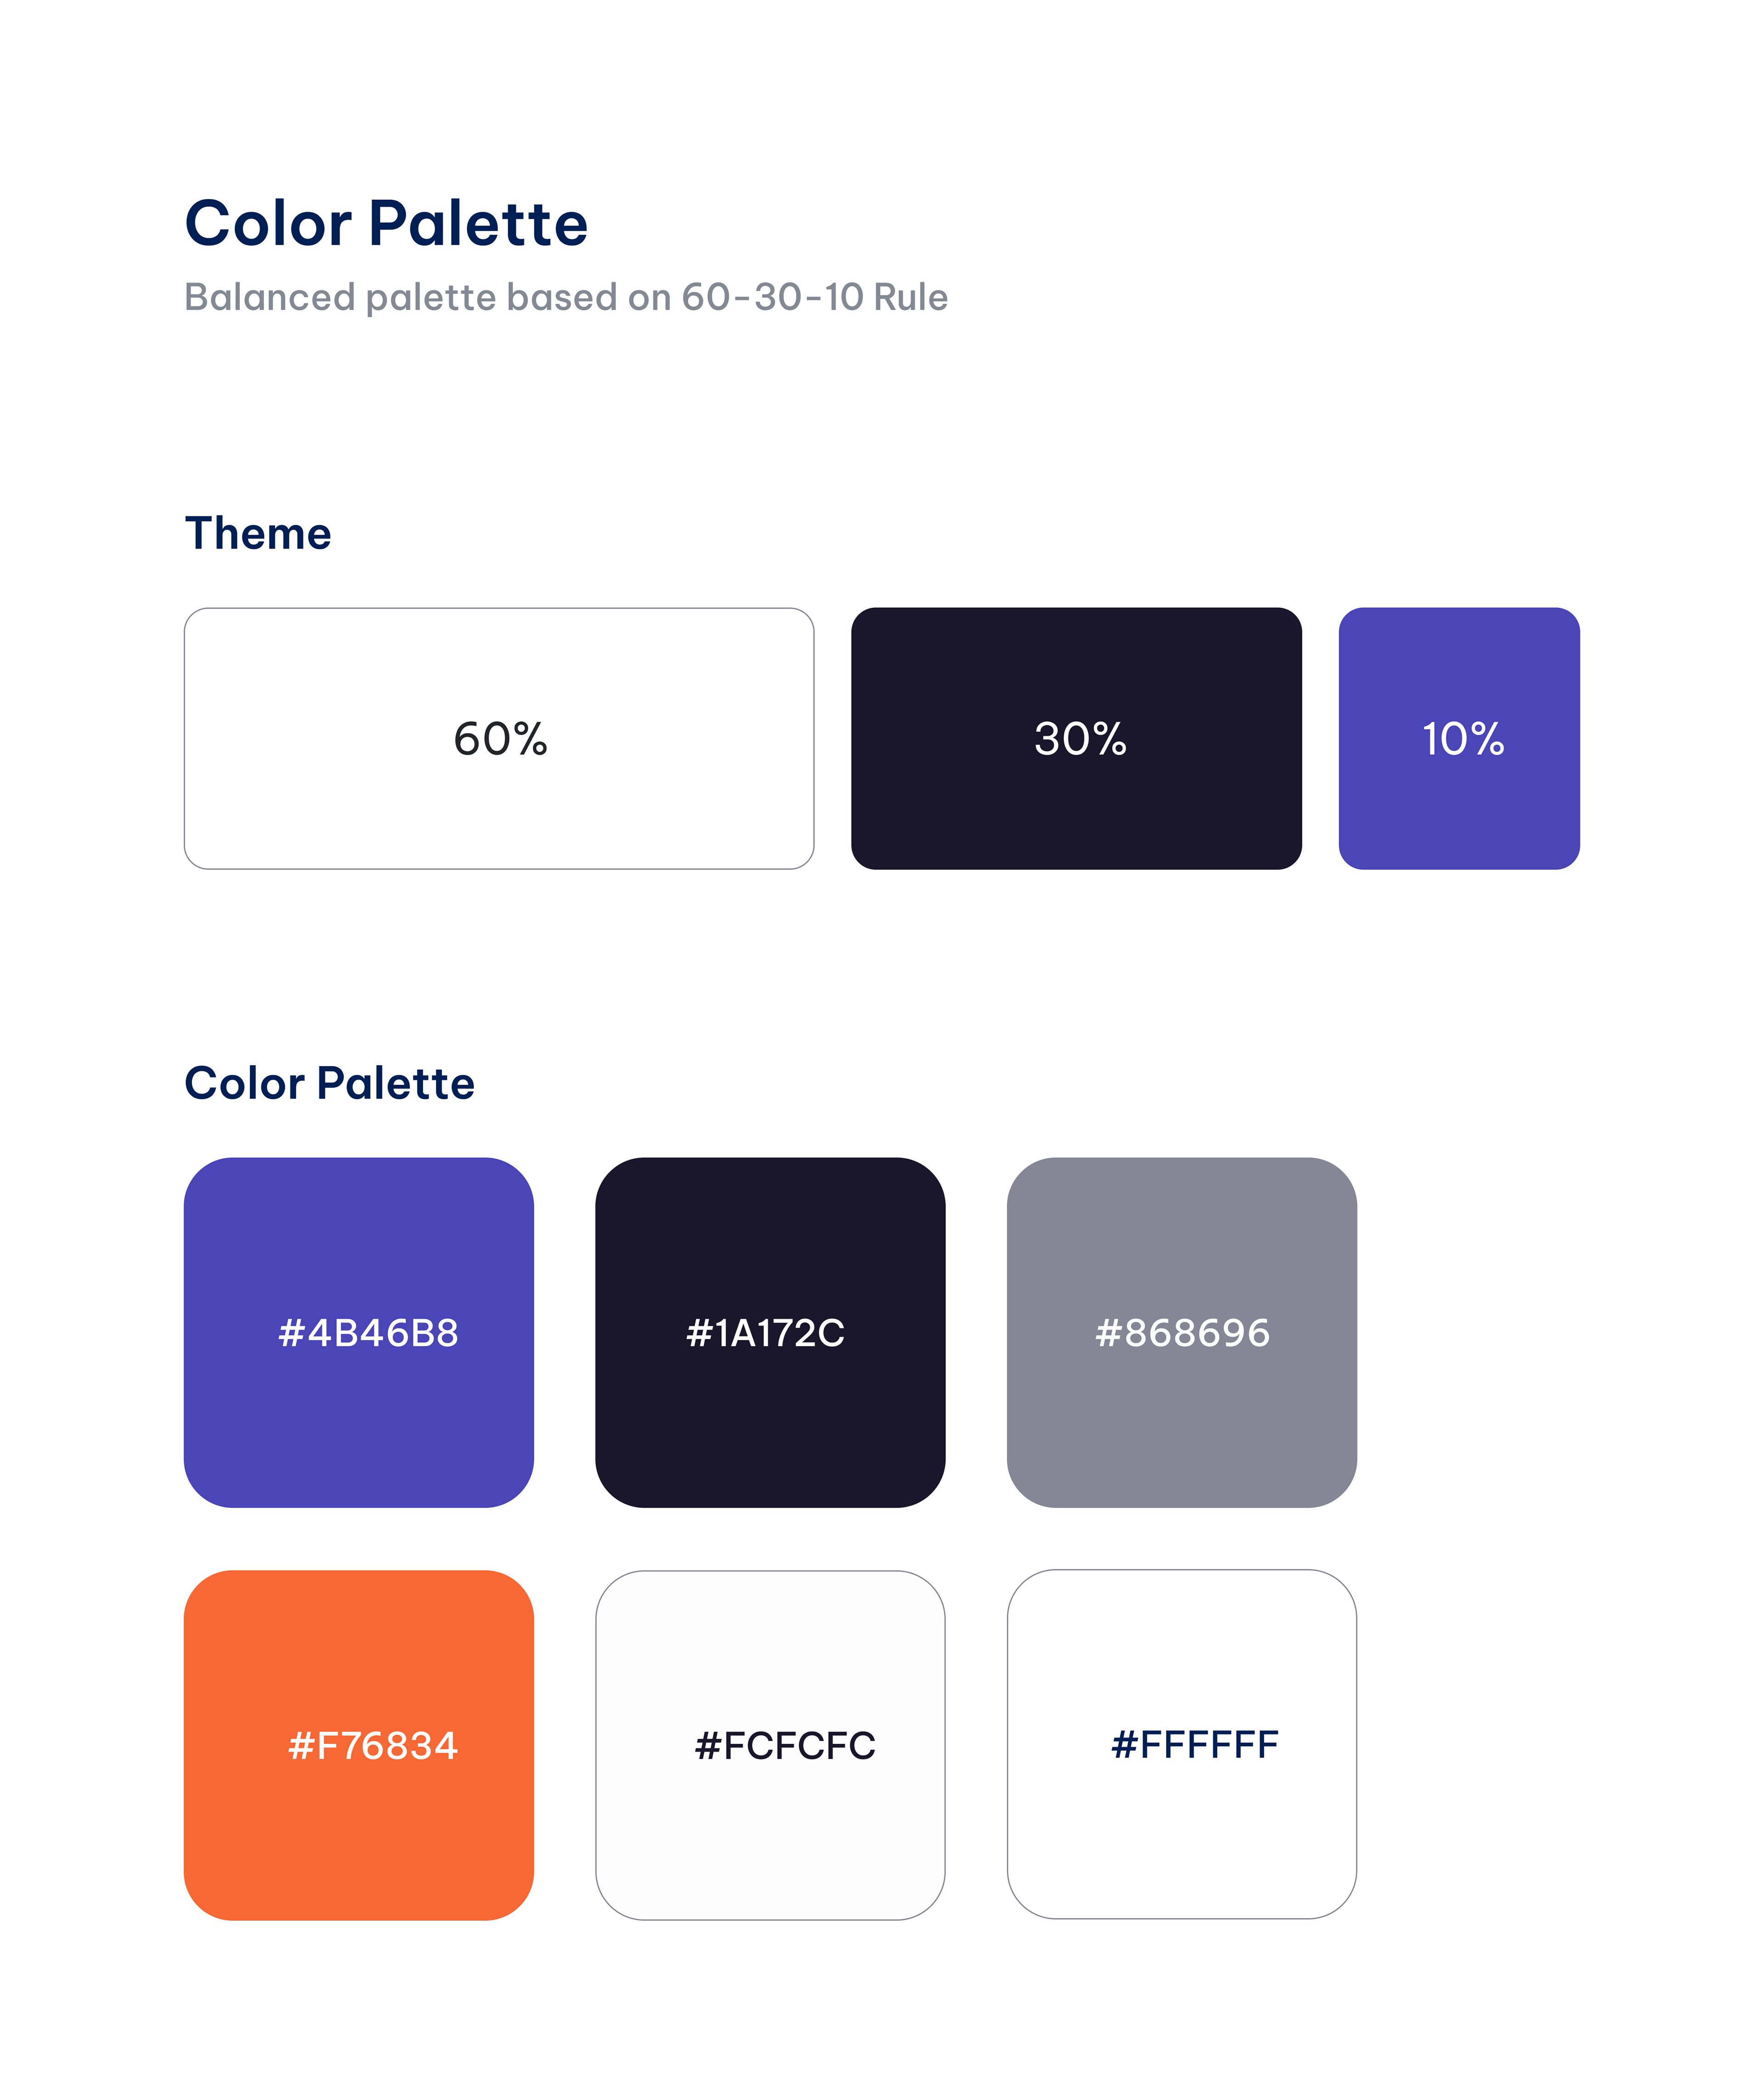Pick the purple 10% theme box
Screen dimensions: 1764x2075
1459,738
